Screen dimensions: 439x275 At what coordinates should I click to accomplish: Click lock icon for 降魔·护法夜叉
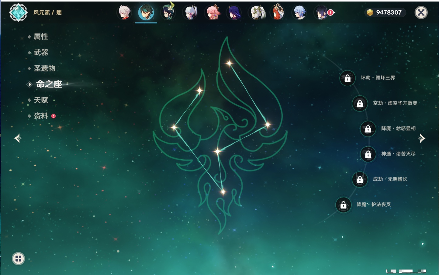[344, 205]
